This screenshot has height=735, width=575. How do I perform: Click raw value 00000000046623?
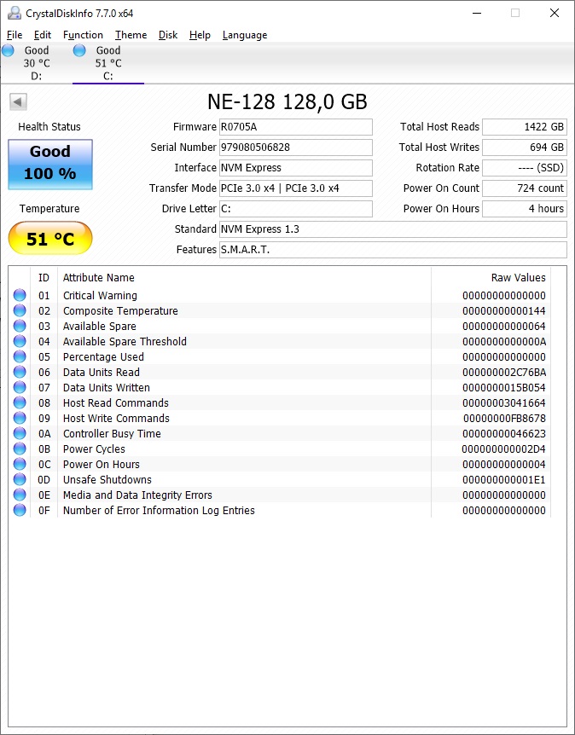point(504,434)
